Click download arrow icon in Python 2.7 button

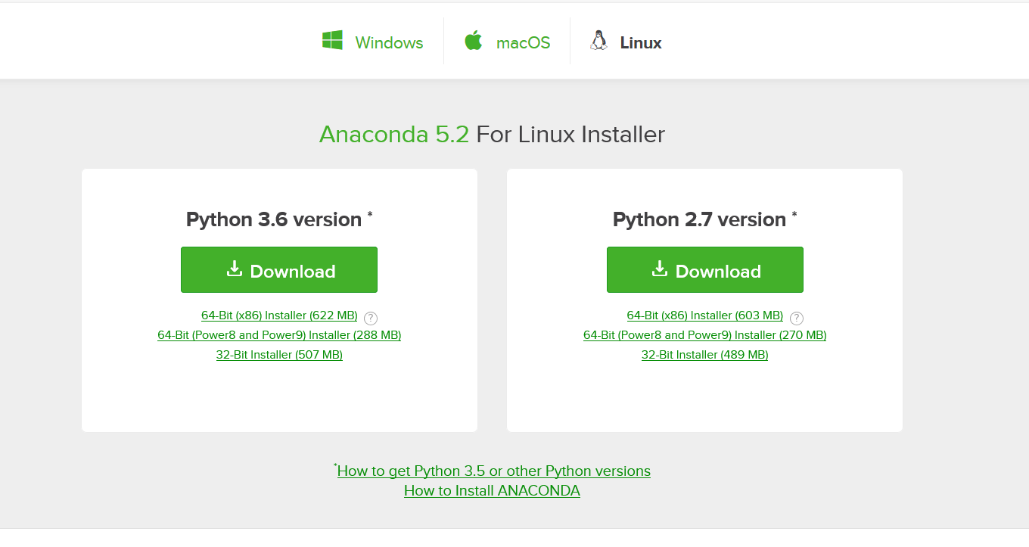(660, 269)
